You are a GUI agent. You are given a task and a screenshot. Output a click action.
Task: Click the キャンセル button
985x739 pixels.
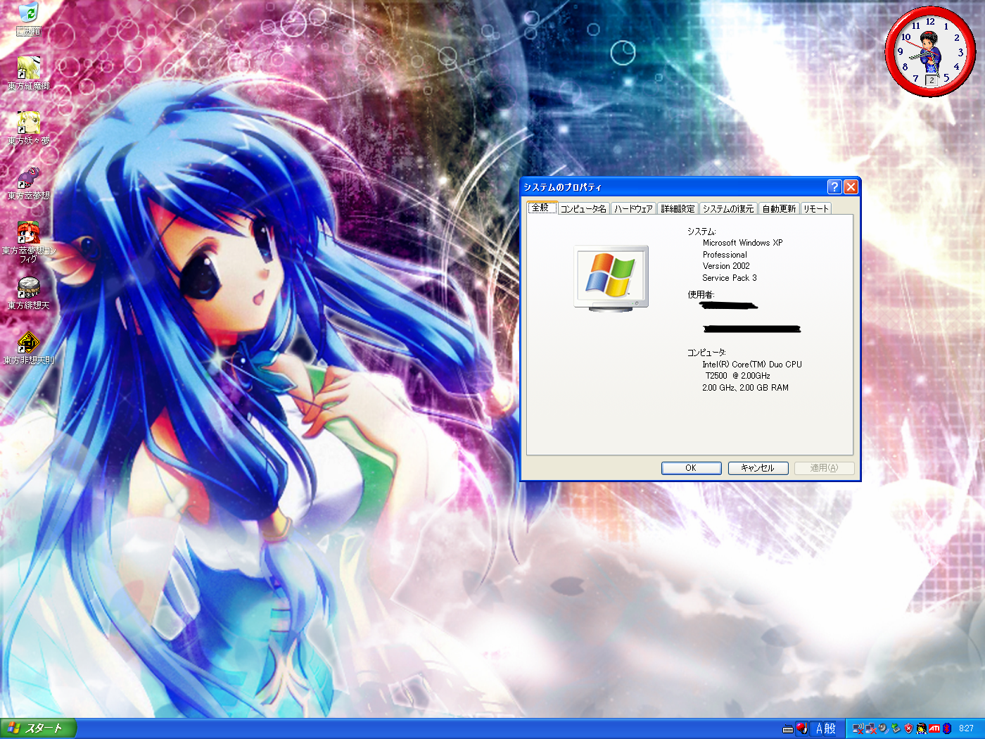point(757,468)
